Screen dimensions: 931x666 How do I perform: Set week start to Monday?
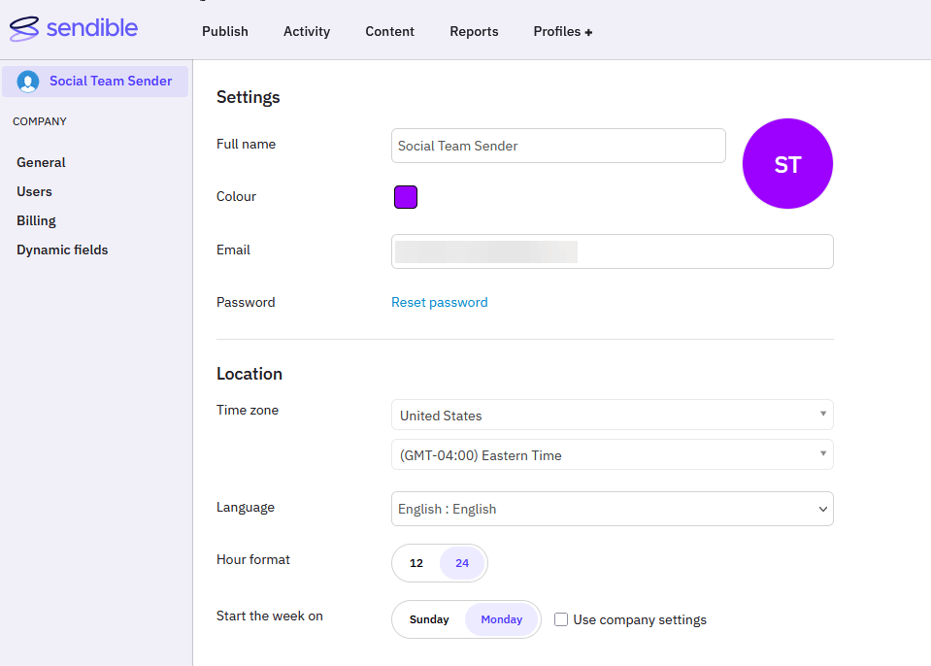pyautogui.click(x=502, y=619)
